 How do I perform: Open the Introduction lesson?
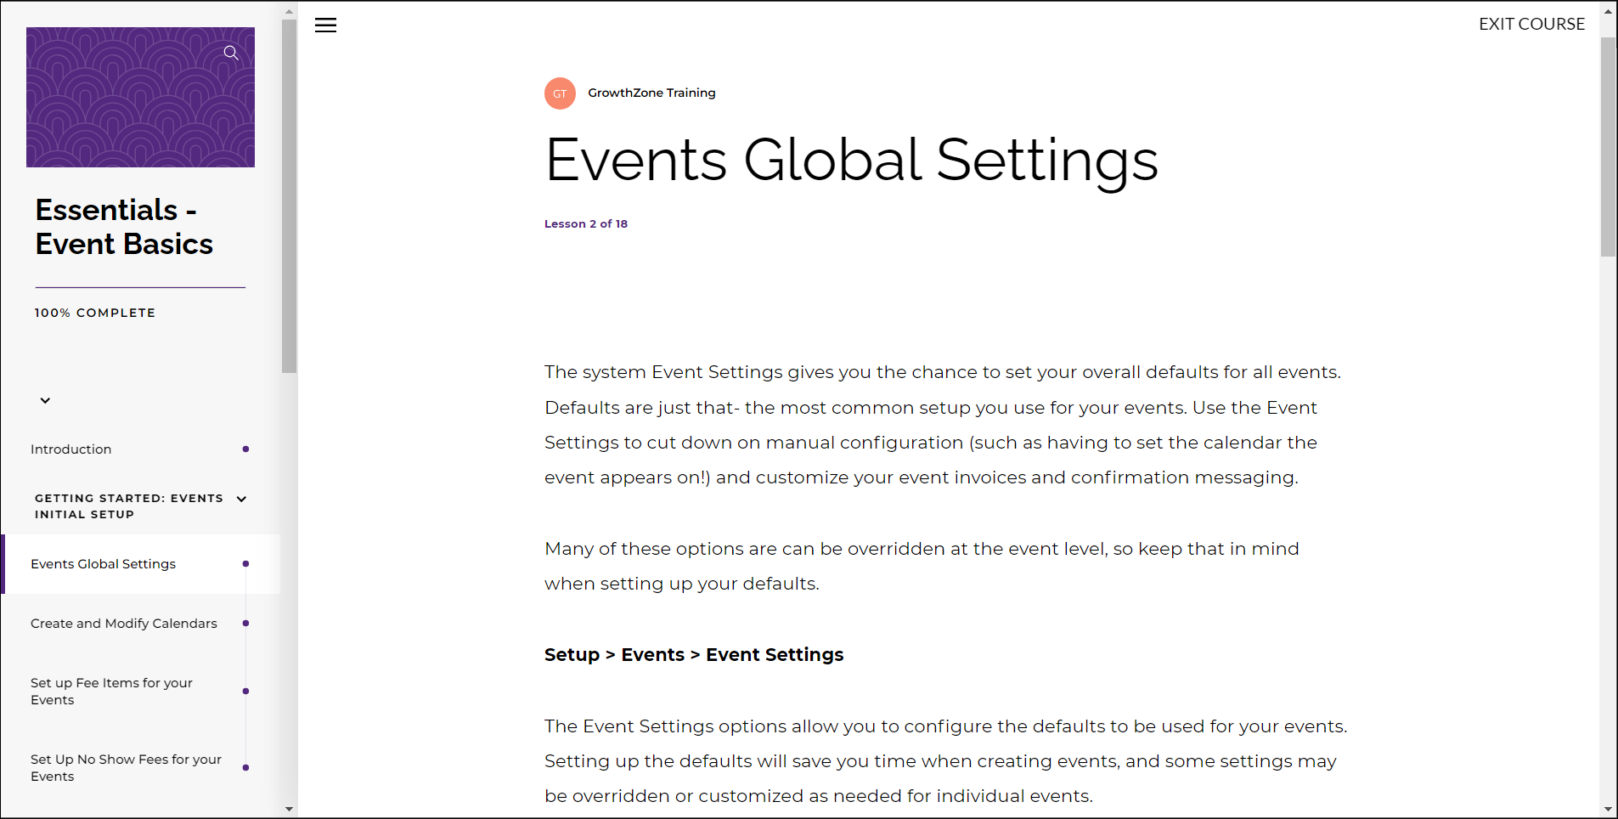[x=71, y=449]
